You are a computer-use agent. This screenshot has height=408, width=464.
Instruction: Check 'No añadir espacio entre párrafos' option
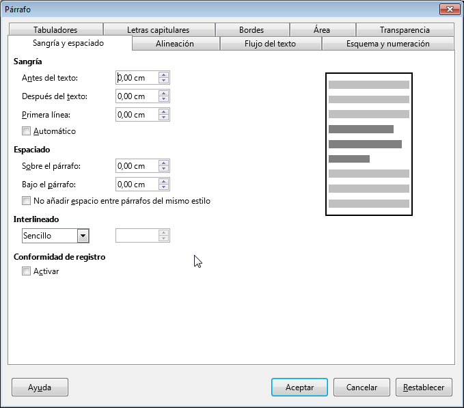coord(27,201)
